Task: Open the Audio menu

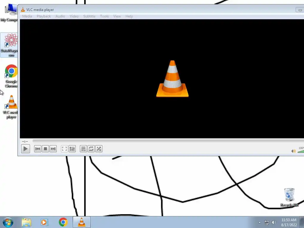Action: click(x=60, y=16)
